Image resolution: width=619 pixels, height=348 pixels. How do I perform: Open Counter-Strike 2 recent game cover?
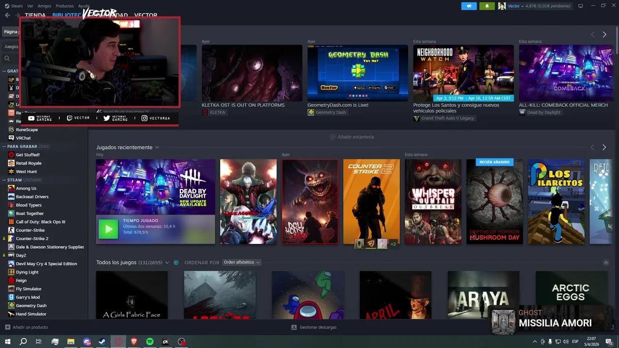tap(371, 202)
